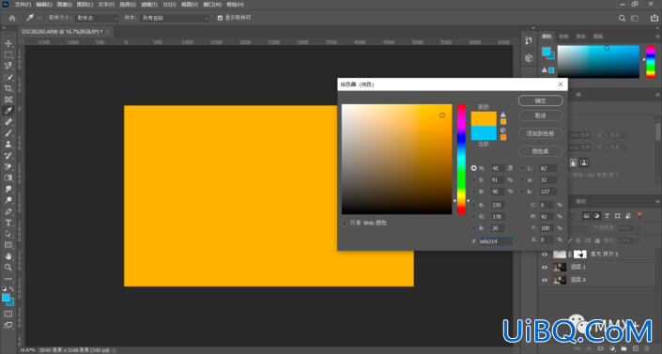Click the 颜色库 button

click(541, 151)
